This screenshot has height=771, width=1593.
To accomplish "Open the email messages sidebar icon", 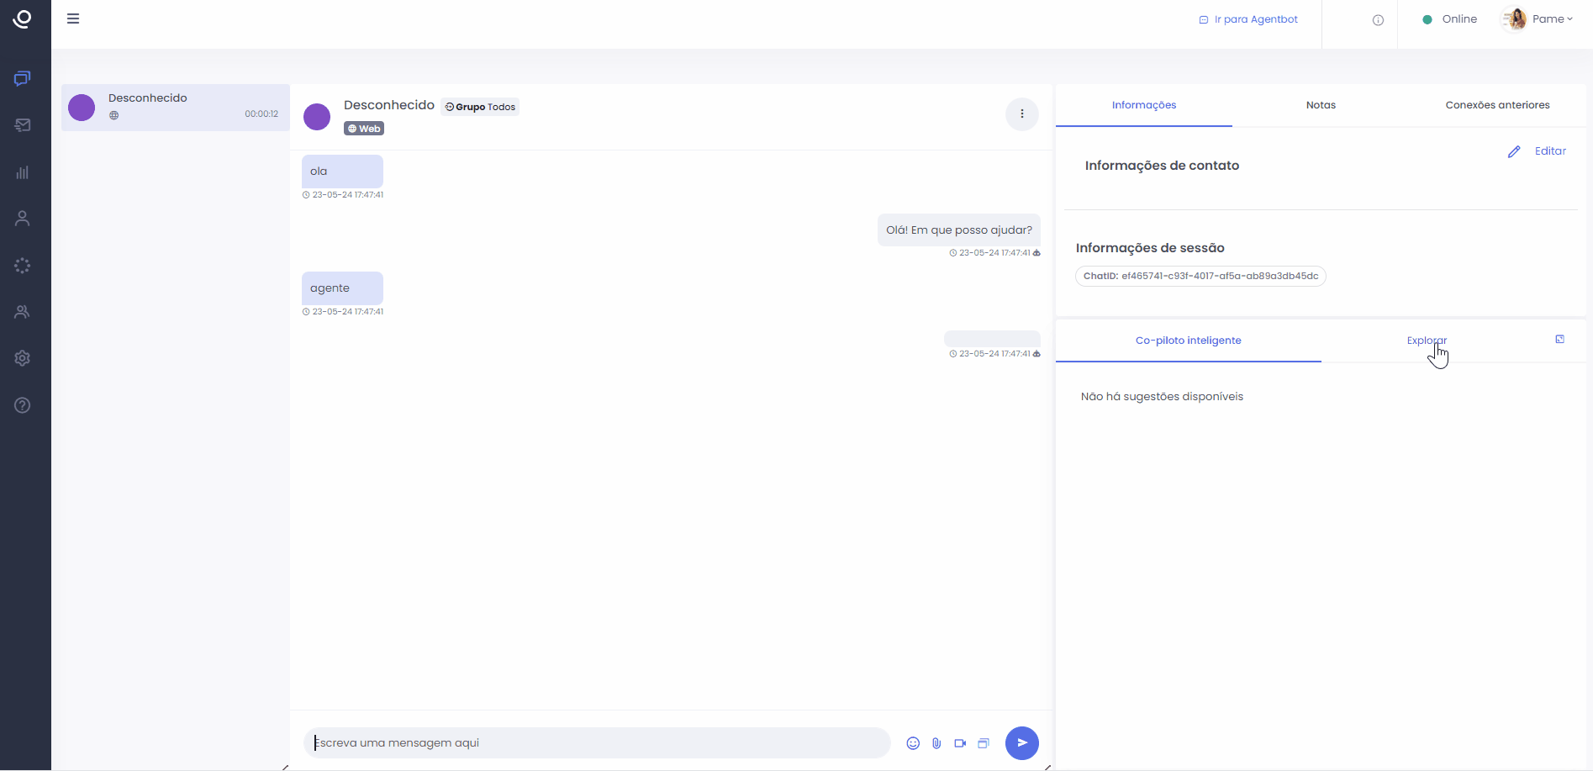I will coord(23,125).
